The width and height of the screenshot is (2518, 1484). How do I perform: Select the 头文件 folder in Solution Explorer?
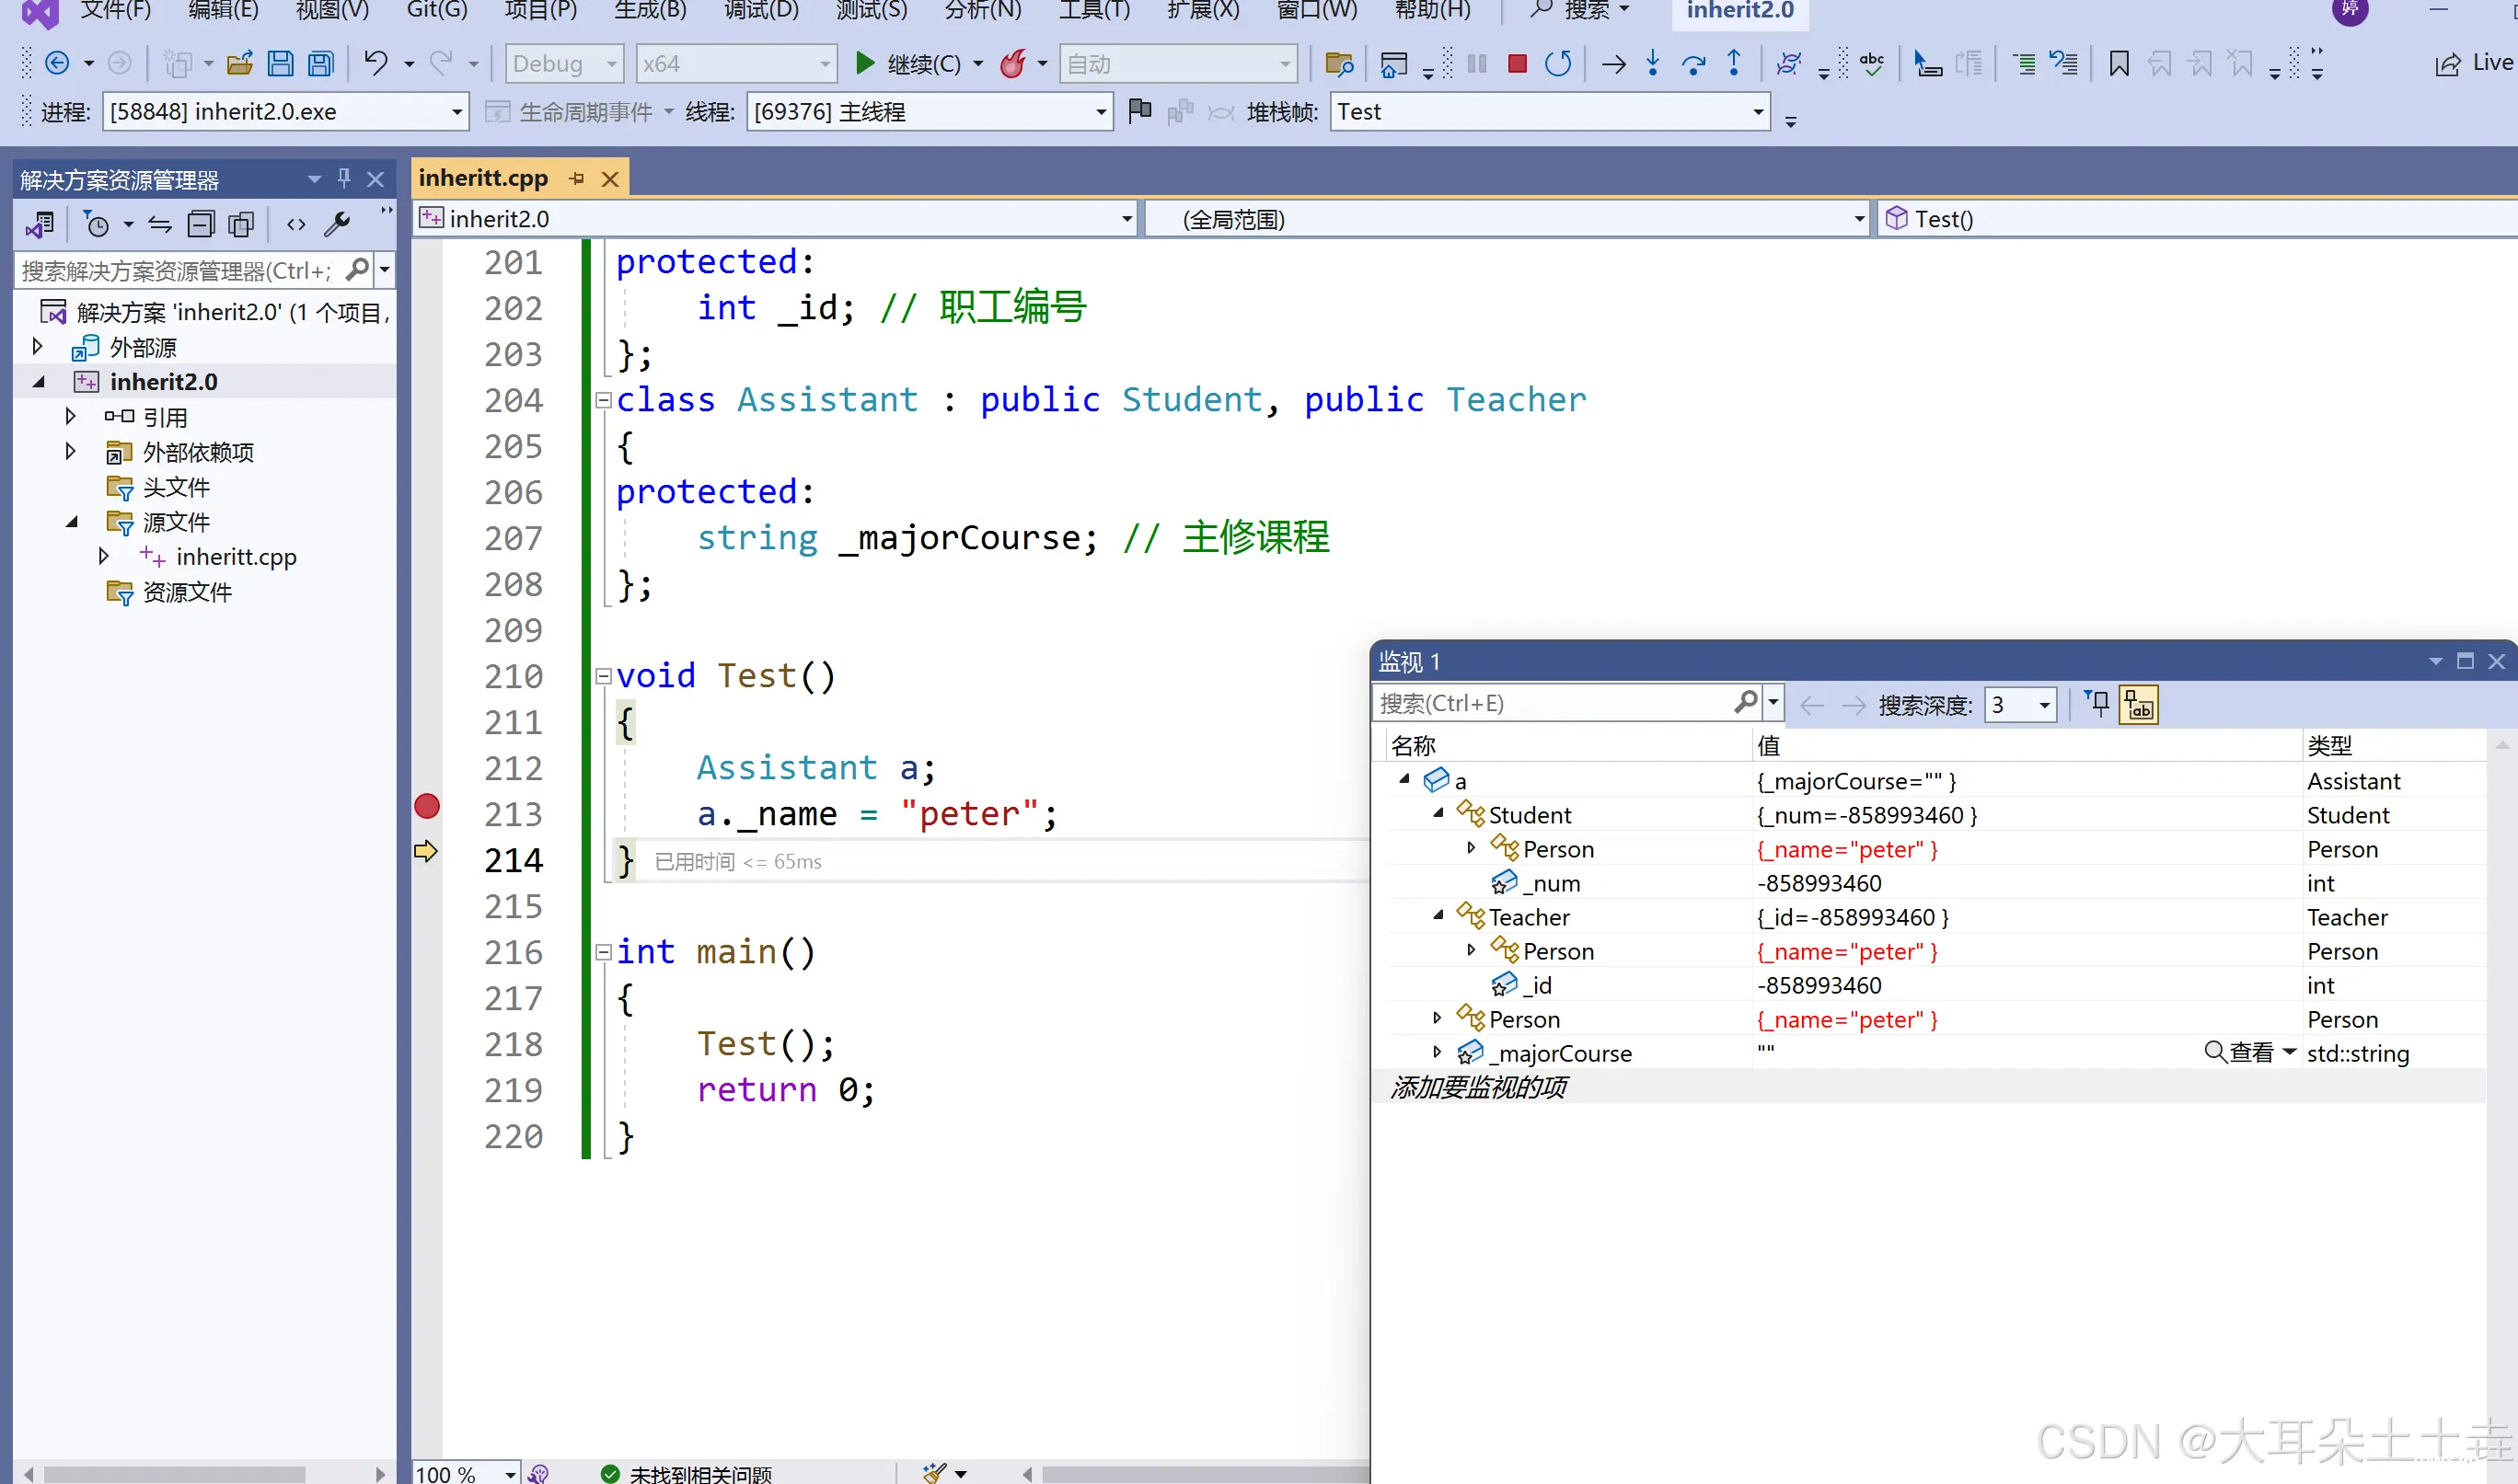(x=176, y=487)
